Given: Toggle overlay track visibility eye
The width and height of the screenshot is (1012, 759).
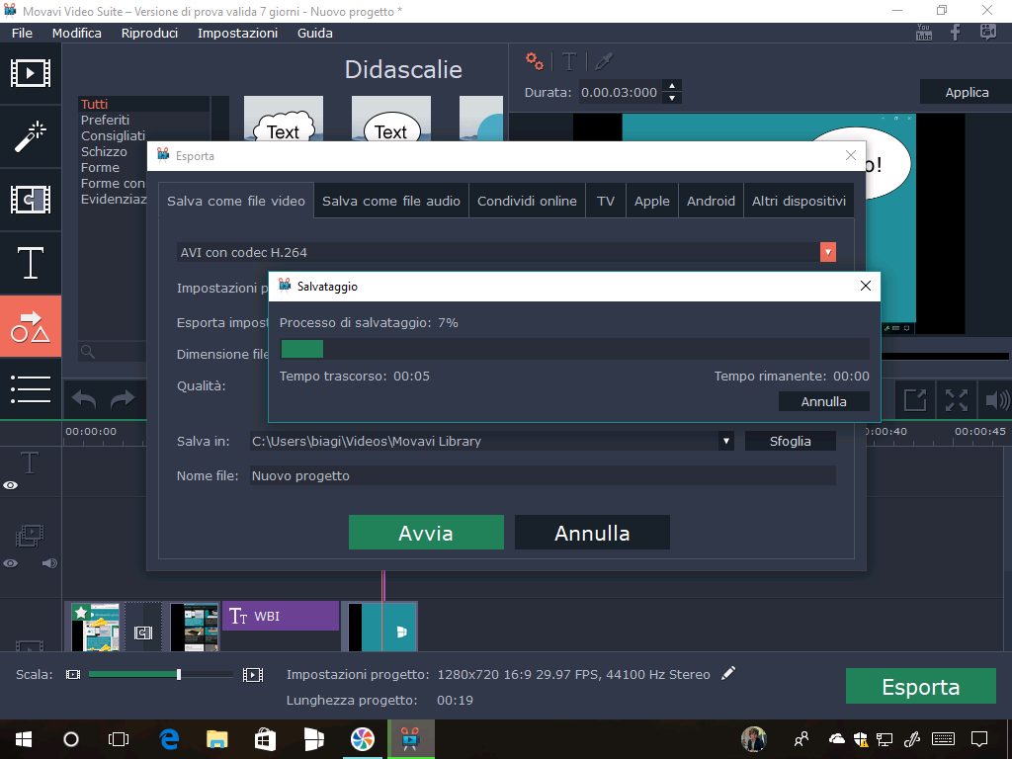Looking at the screenshot, I should pyautogui.click(x=10, y=563).
